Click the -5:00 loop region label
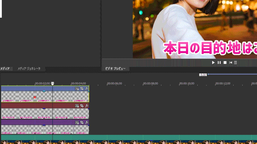Screen dimensions: 257x144 [203, 75]
